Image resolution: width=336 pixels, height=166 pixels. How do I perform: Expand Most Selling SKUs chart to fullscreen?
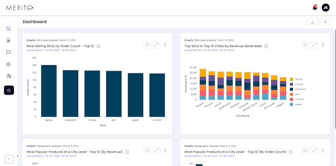coord(156,45)
